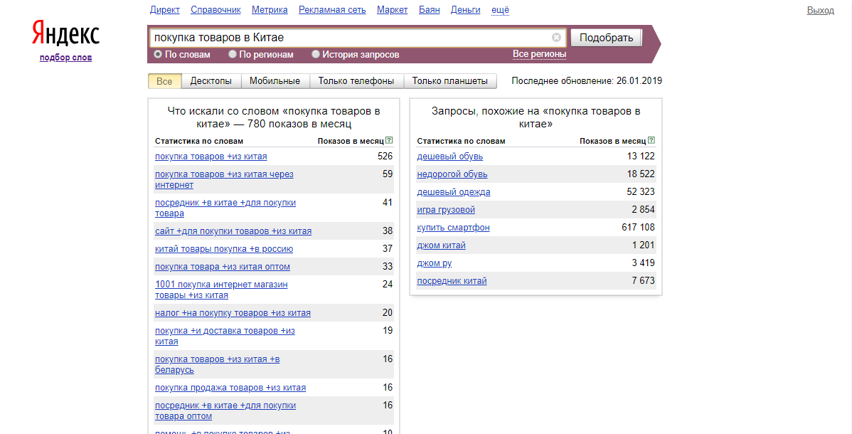Open query 'покупка продажа товаров +из китая'
Image resolution: width=852 pixels, height=434 pixels.
230,388
